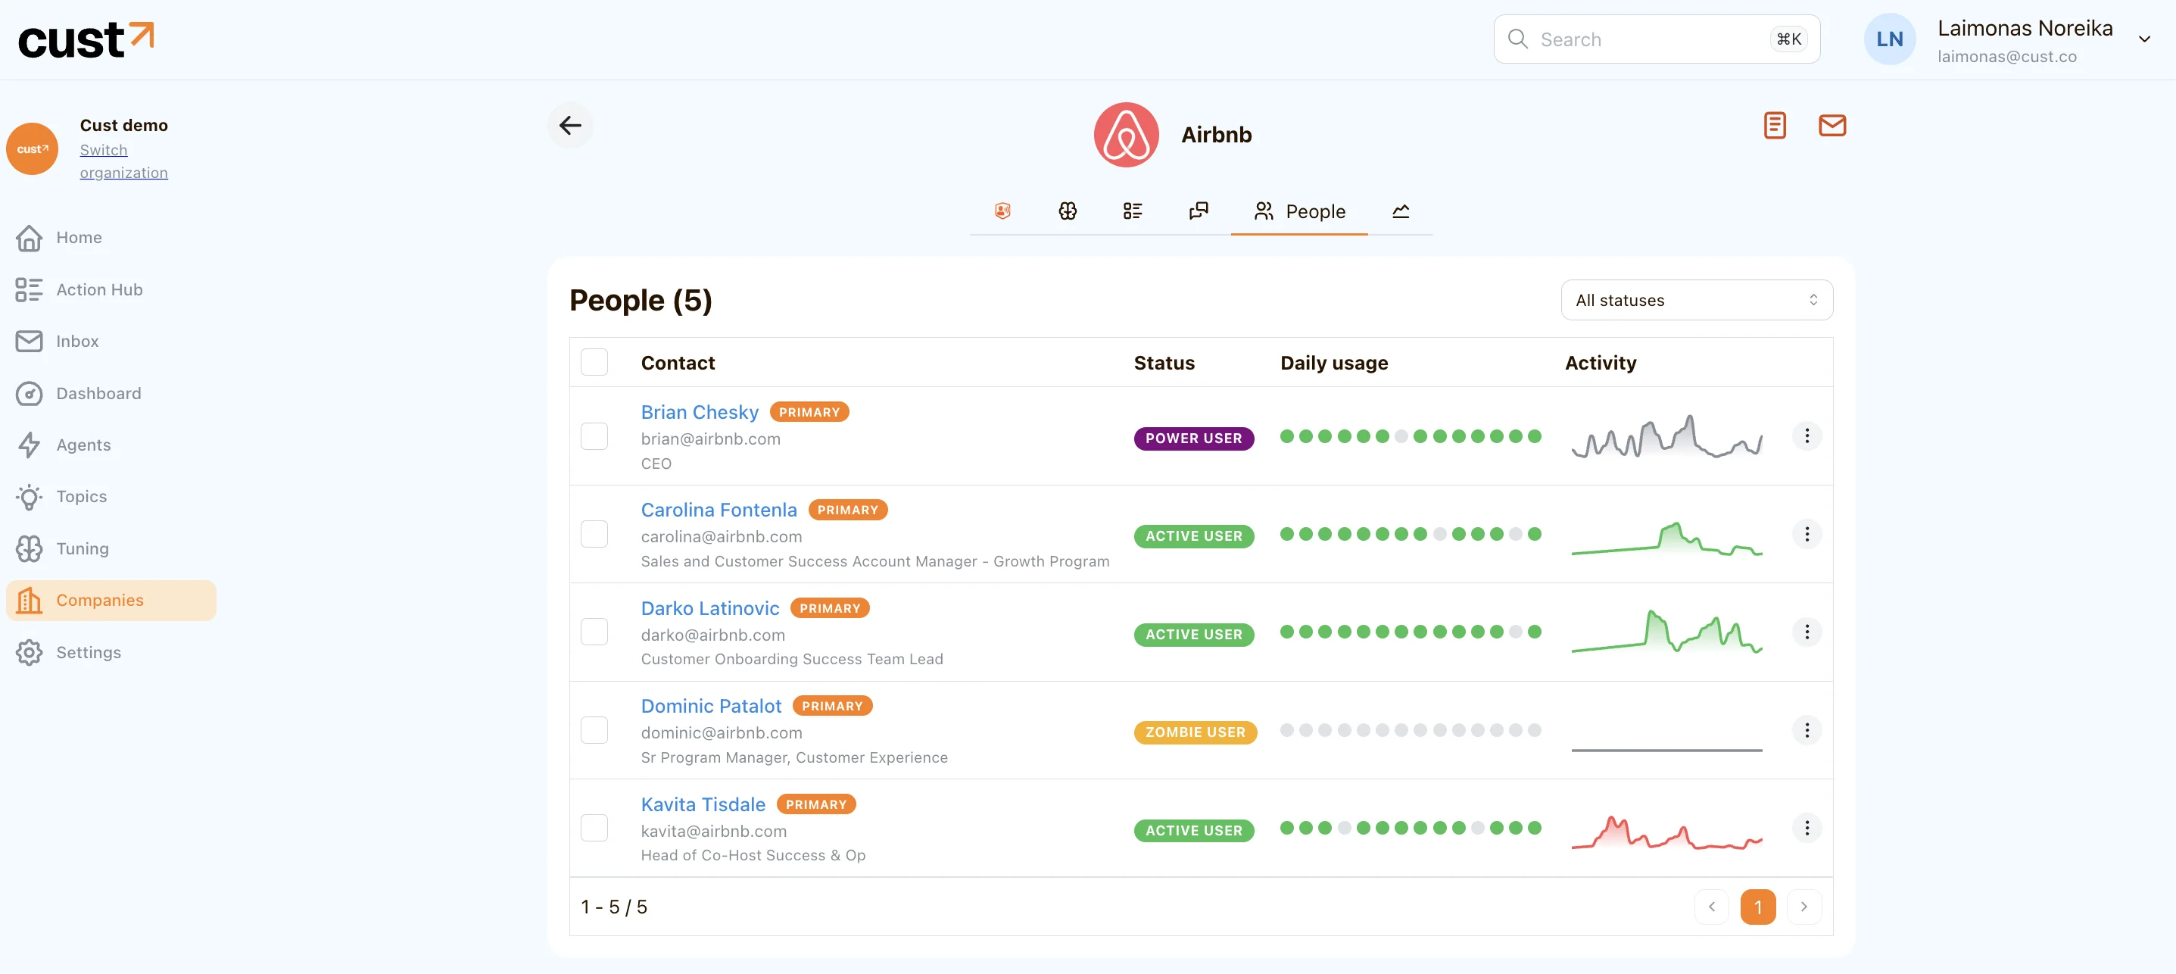This screenshot has width=2176, height=974.
Task: Click the Daily usage column header
Action: [1334, 362]
